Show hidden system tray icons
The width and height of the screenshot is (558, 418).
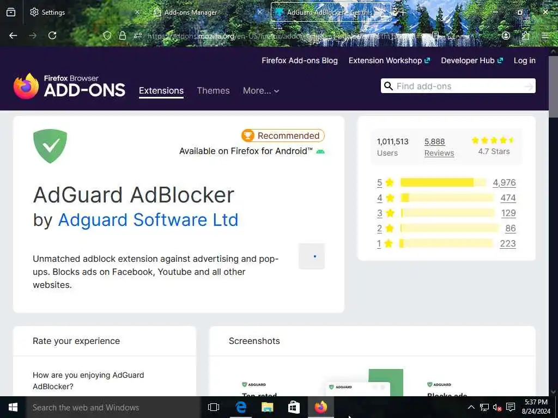pyautogui.click(x=471, y=407)
